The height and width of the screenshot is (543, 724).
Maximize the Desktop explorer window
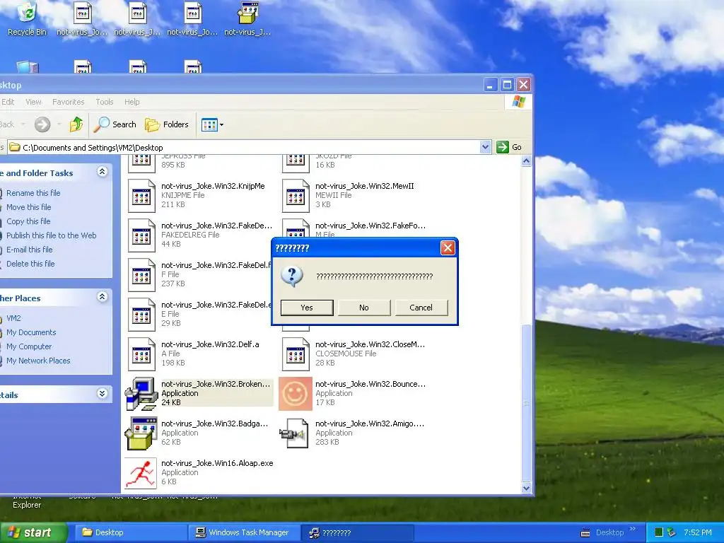pos(507,85)
